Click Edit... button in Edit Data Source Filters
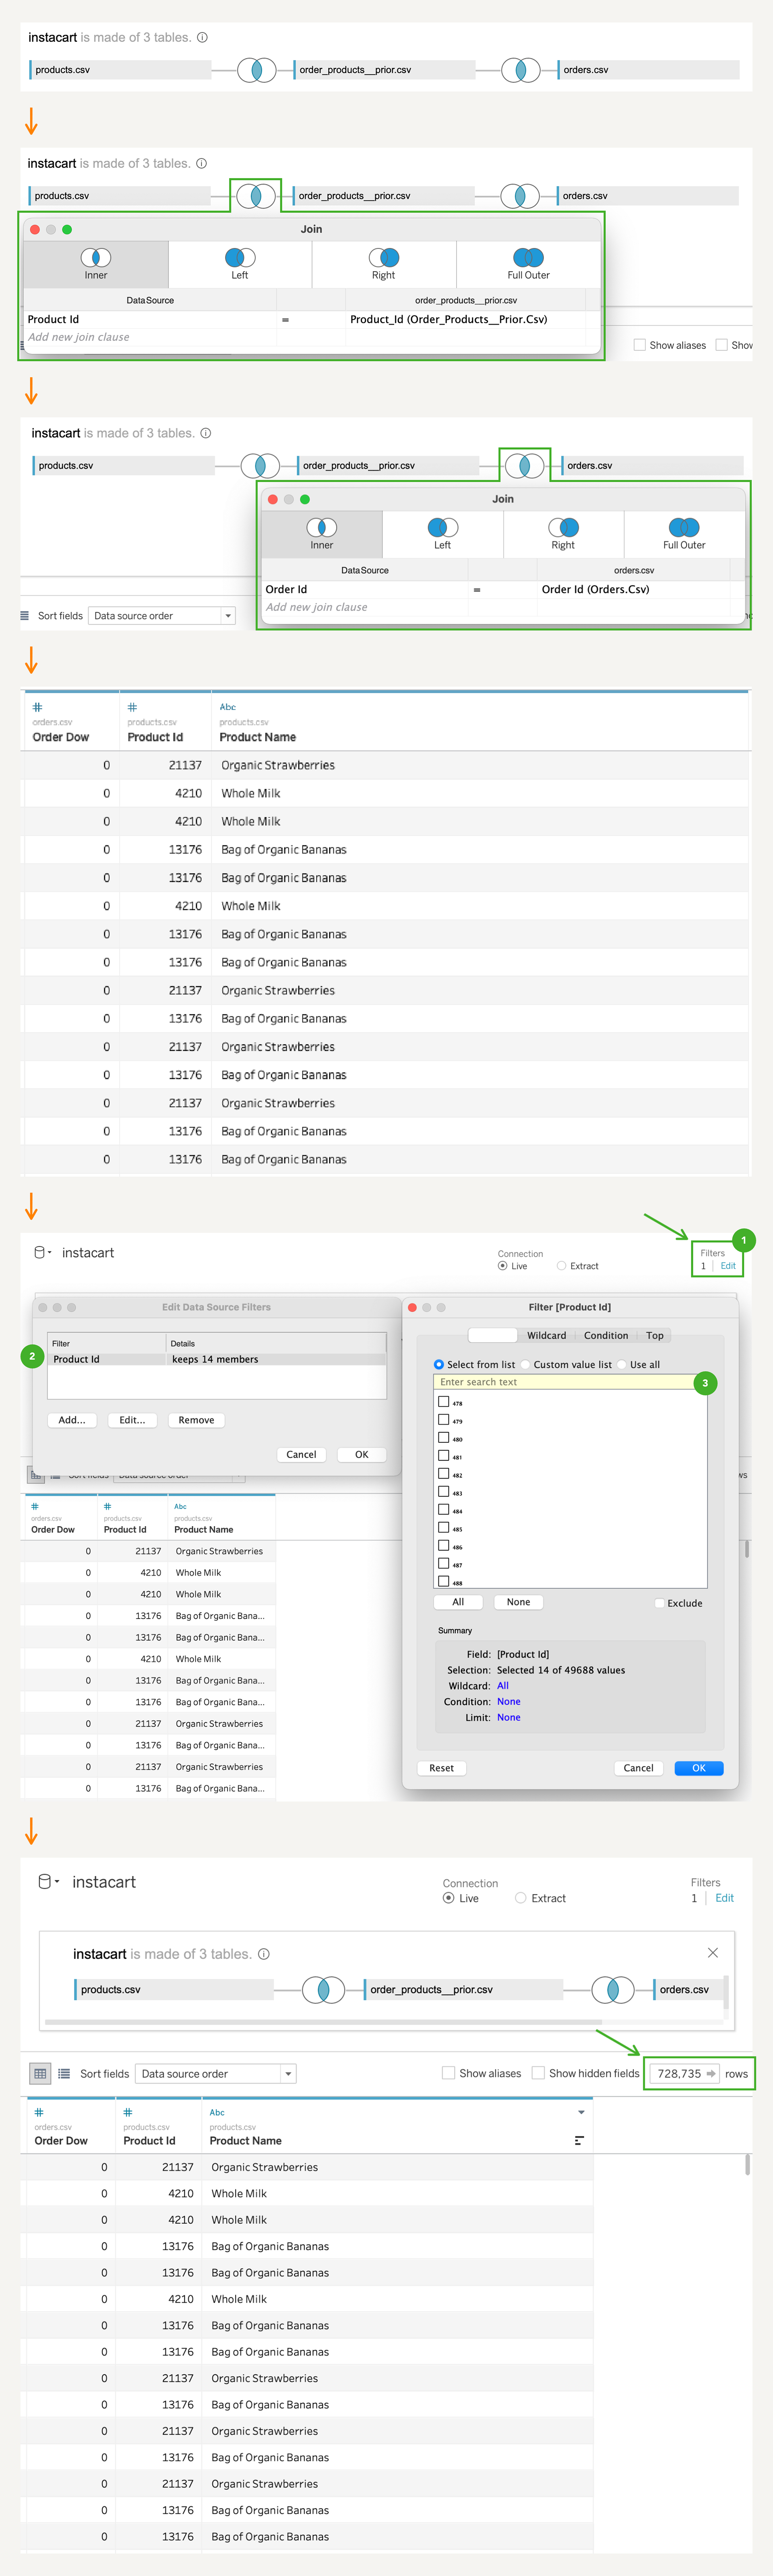 (132, 1420)
